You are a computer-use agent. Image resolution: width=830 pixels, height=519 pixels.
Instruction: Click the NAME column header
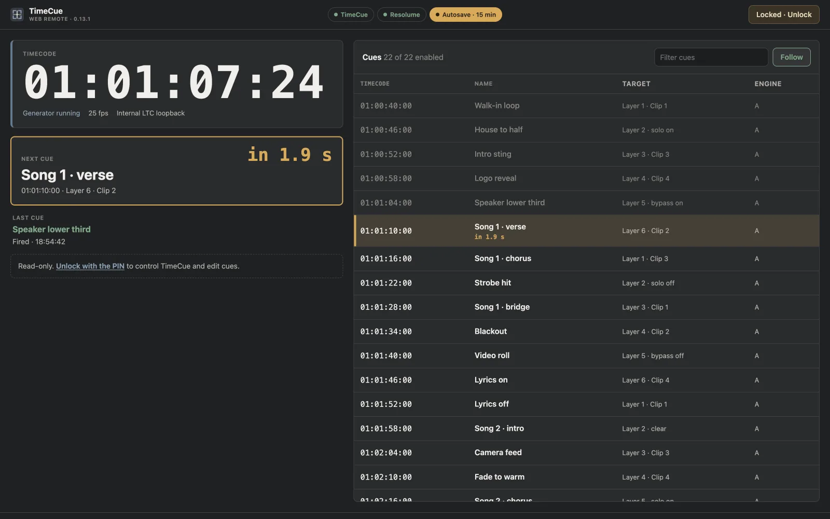click(483, 84)
